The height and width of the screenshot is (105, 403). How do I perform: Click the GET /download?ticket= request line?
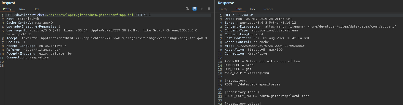click(x=78, y=15)
